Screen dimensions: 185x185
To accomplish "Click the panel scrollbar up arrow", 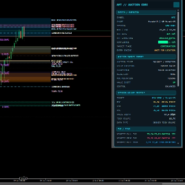I will coord(178,10).
